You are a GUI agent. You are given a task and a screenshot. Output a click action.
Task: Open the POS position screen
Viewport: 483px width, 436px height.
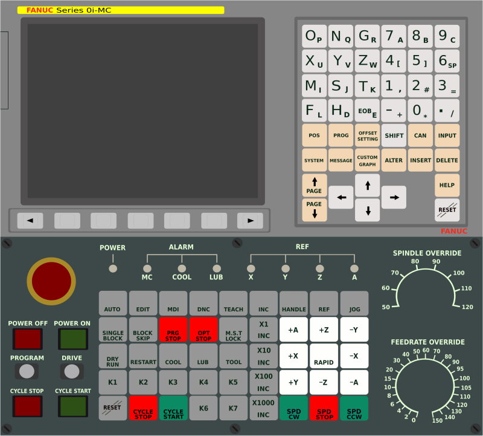tap(314, 135)
